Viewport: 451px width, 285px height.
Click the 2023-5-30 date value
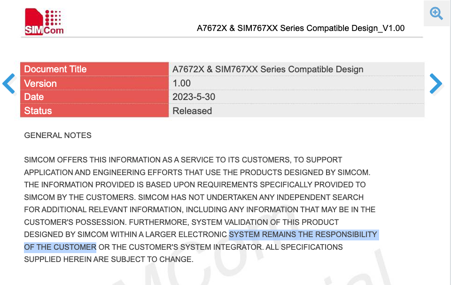tap(194, 97)
